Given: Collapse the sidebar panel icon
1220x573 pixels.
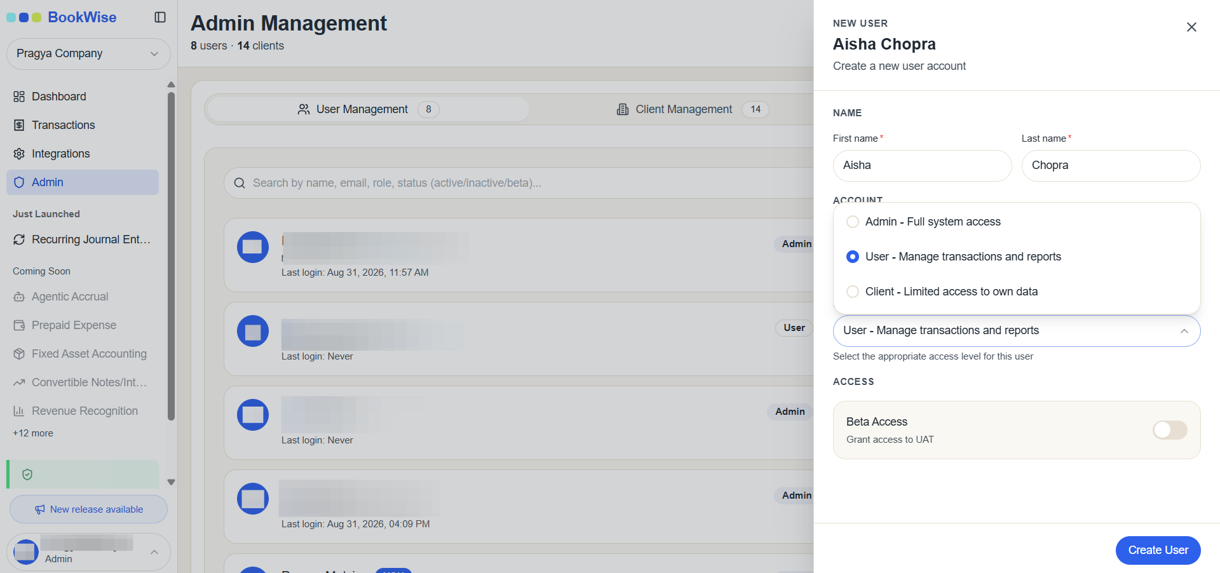Looking at the screenshot, I should (x=160, y=17).
